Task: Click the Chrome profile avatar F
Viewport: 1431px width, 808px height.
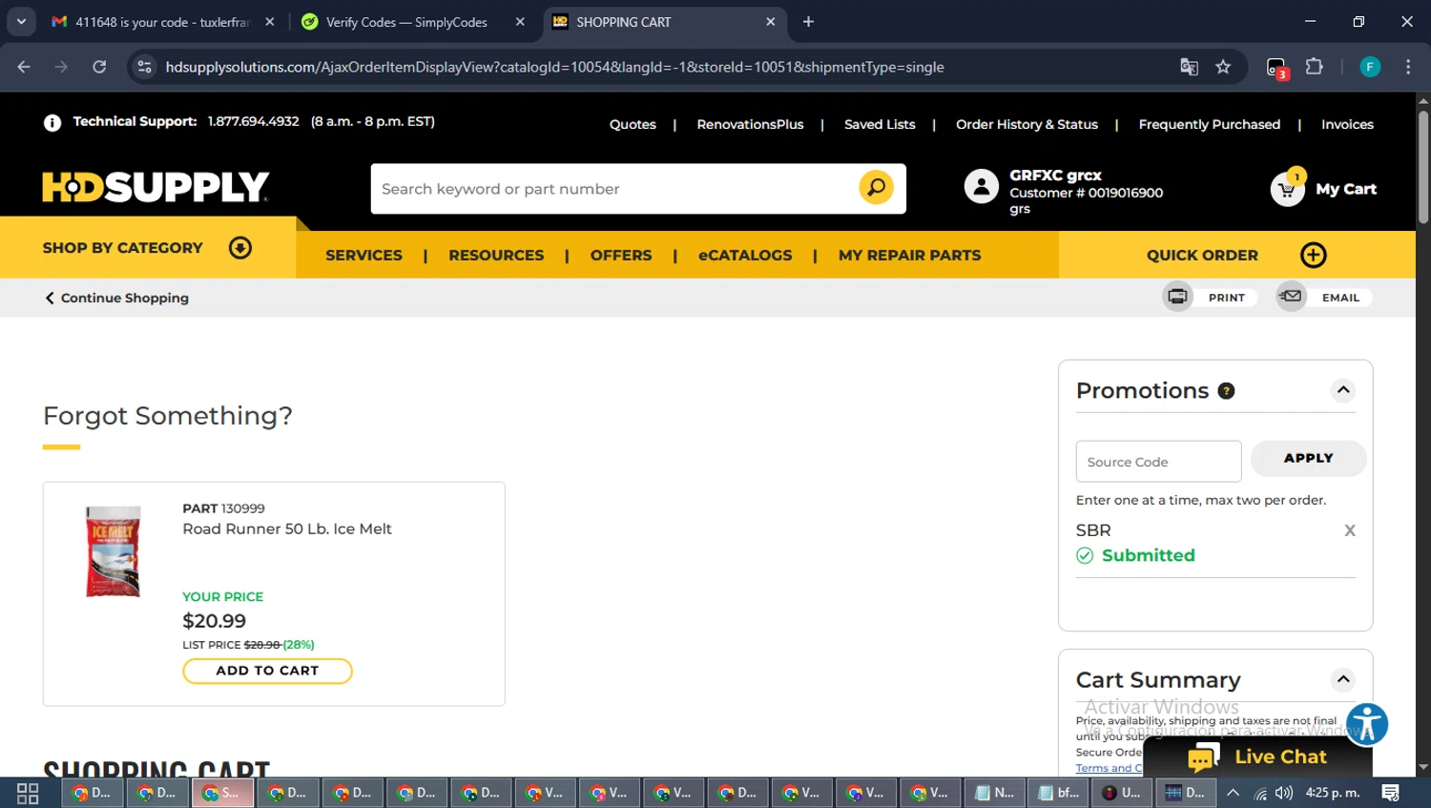Action: pyautogui.click(x=1370, y=67)
